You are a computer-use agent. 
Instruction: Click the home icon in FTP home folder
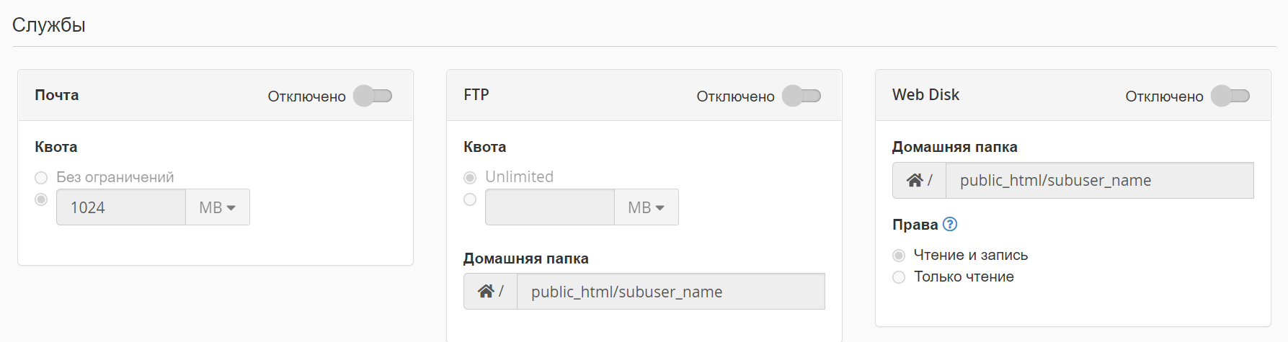(486, 292)
